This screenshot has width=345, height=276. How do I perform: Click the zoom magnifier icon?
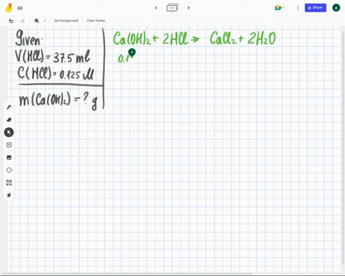(x=37, y=21)
